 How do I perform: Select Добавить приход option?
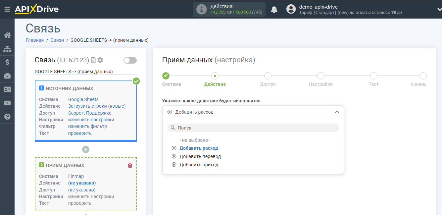pyautogui.click(x=199, y=165)
